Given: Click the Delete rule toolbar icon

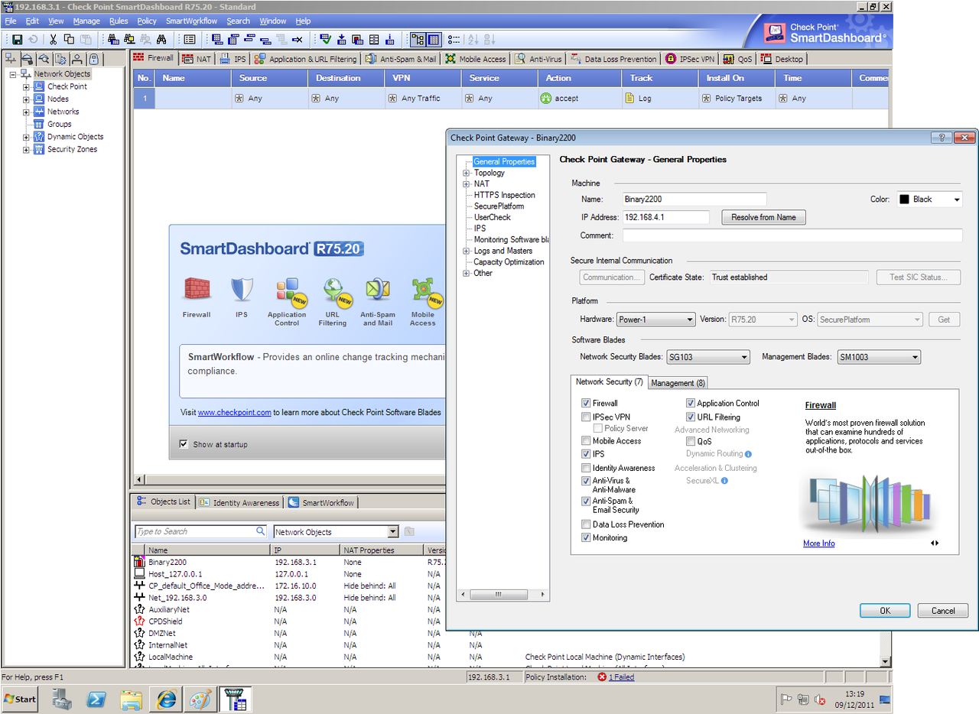Looking at the screenshot, I should 298,39.
